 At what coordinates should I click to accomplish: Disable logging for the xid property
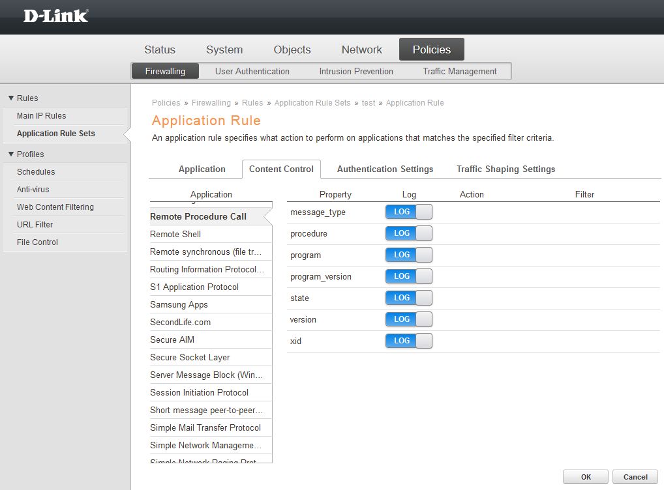click(409, 341)
